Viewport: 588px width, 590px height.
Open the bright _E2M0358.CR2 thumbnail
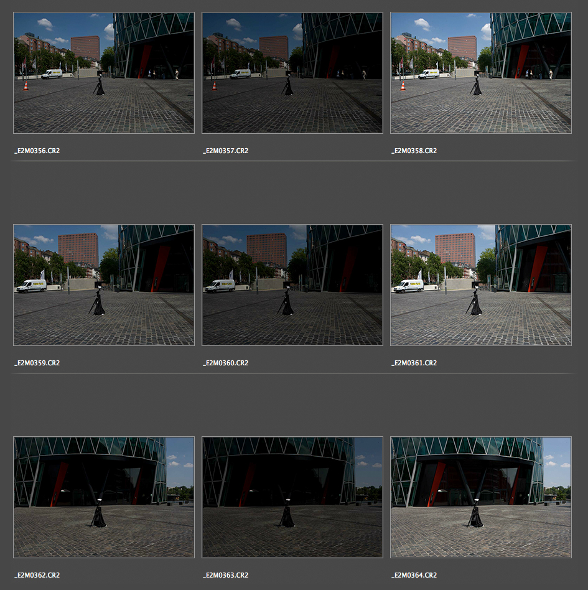tap(480, 73)
